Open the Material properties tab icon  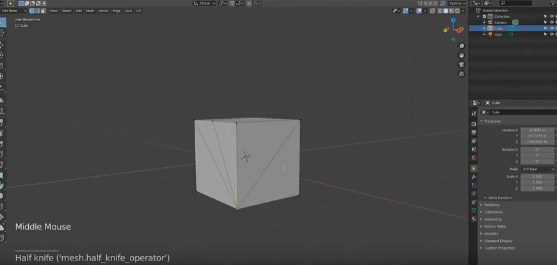pos(474,218)
